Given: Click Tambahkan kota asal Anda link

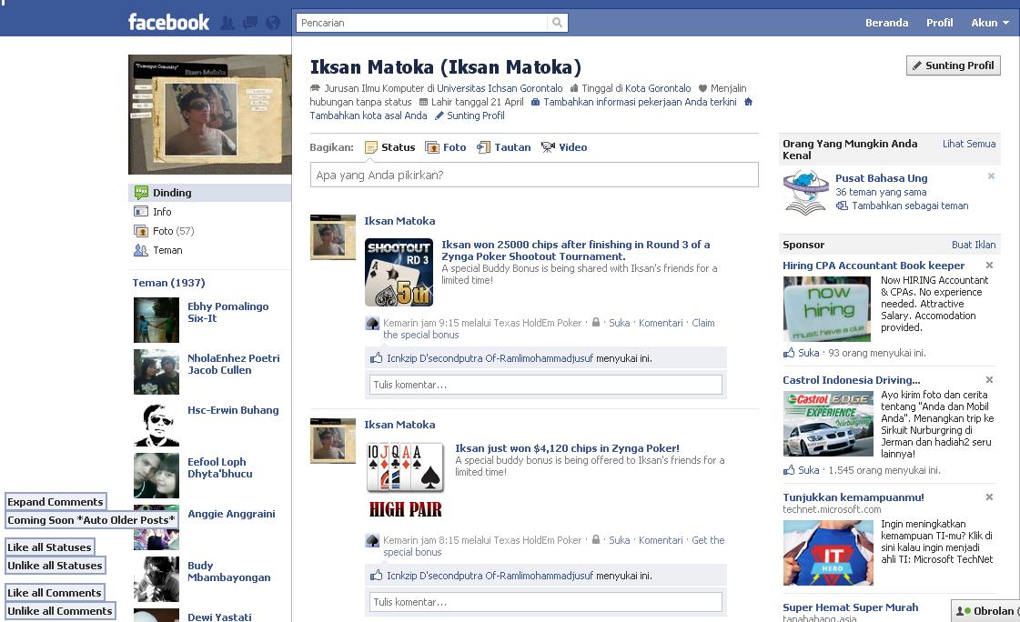Looking at the screenshot, I should click(369, 115).
